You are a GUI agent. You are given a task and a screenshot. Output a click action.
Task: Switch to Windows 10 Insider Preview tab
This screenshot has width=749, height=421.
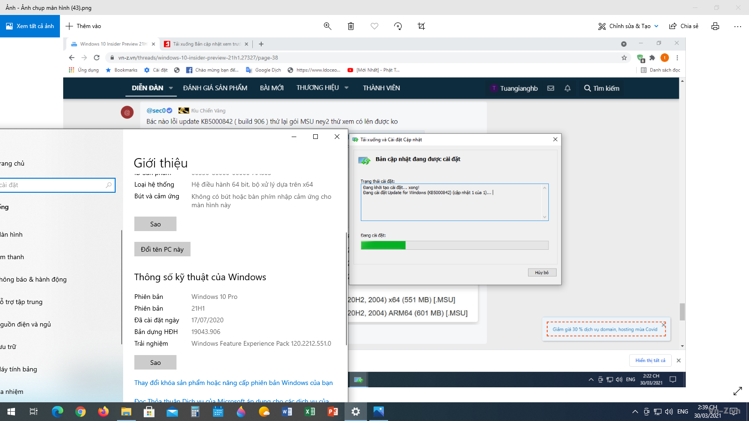click(x=112, y=44)
